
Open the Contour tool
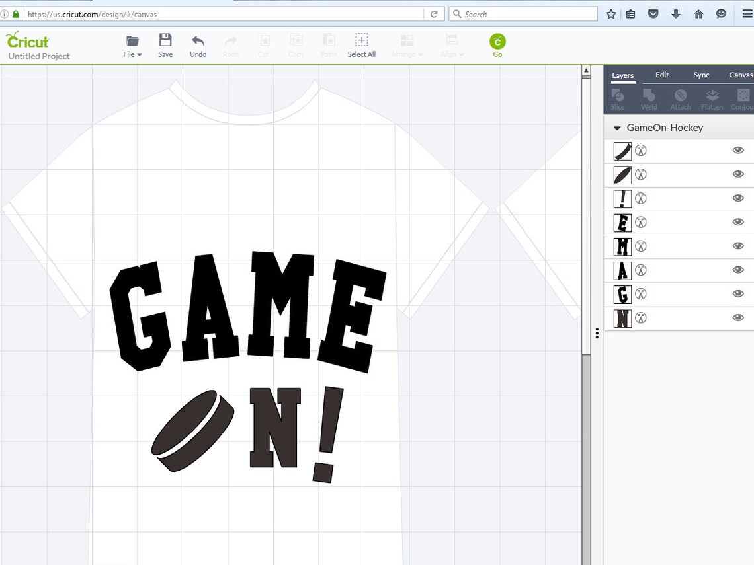742,98
